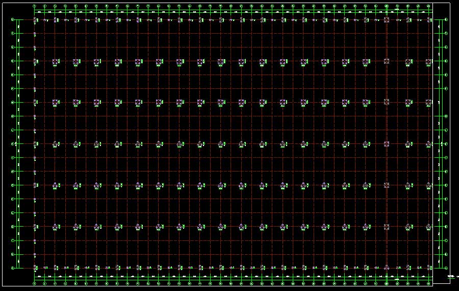The height and width of the screenshot is (291, 459).
Task: Select first pile cap in bottom interior row
Action: pyautogui.click(x=56, y=226)
